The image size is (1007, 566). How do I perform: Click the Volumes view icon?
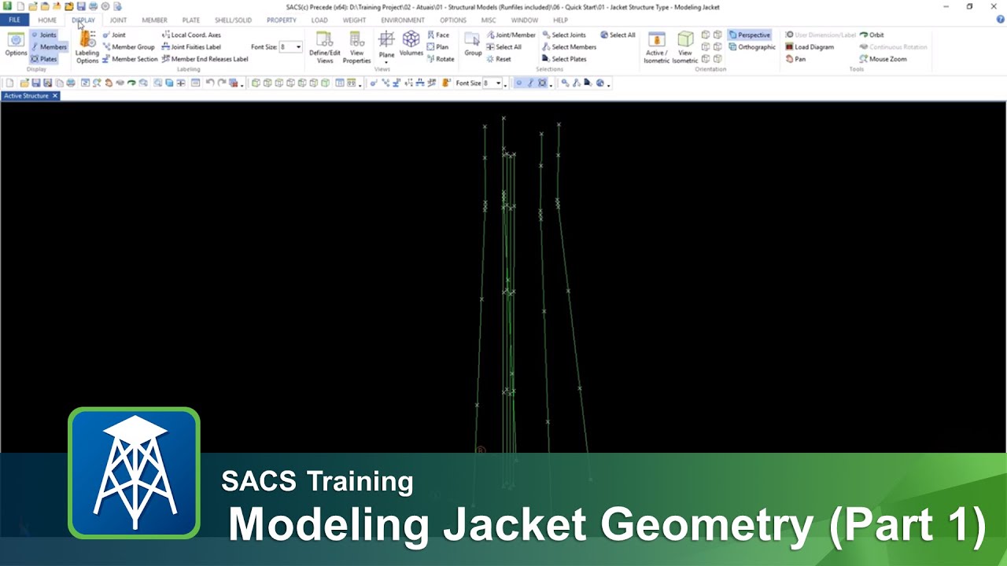point(411,44)
